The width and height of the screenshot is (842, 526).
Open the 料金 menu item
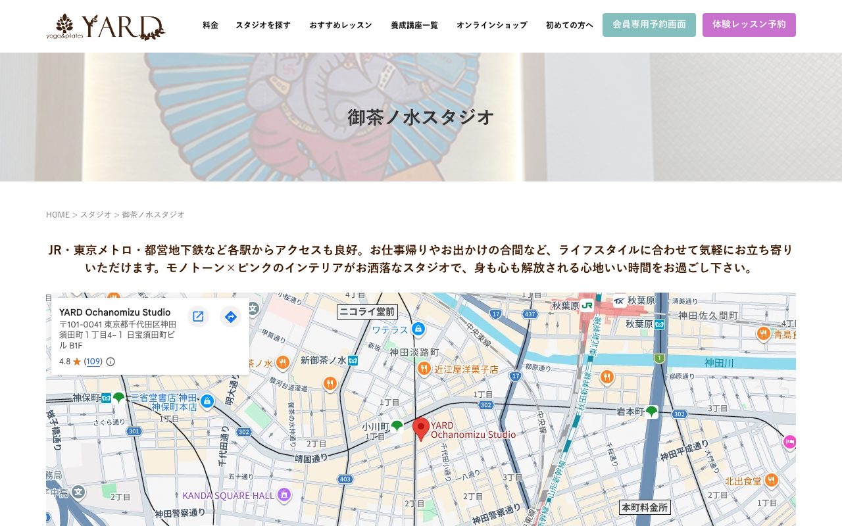click(x=210, y=25)
